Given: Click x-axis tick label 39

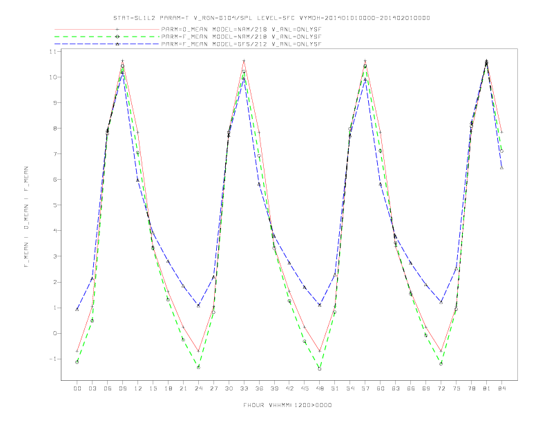Looking at the screenshot, I should pos(274,388).
